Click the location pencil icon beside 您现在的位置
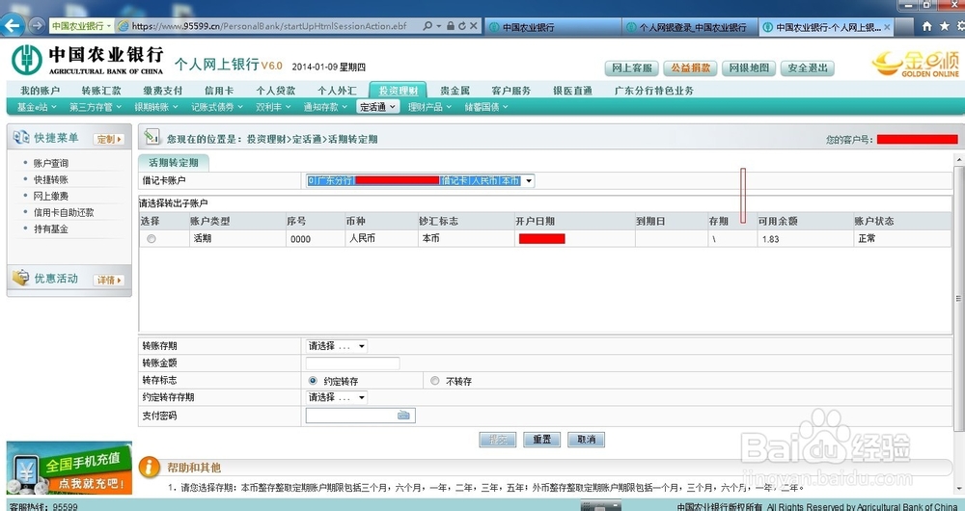This screenshot has width=965, height=511. pyautogui.click(x=152, y=138)
